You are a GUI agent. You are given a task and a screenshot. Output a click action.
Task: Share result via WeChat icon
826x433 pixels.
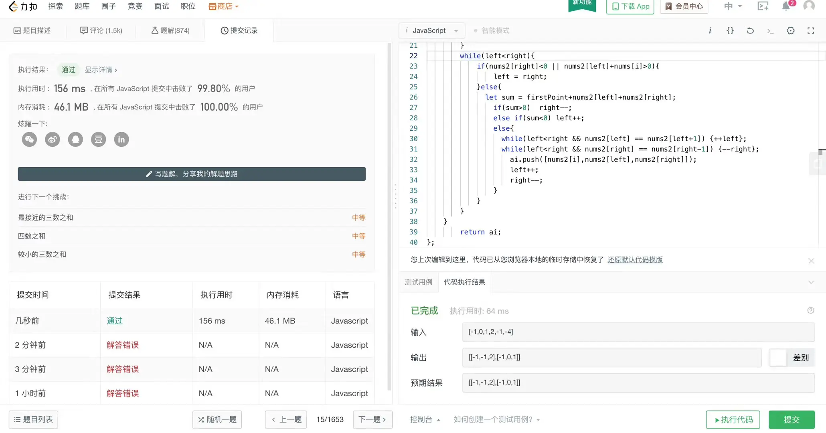coord(29,140)
